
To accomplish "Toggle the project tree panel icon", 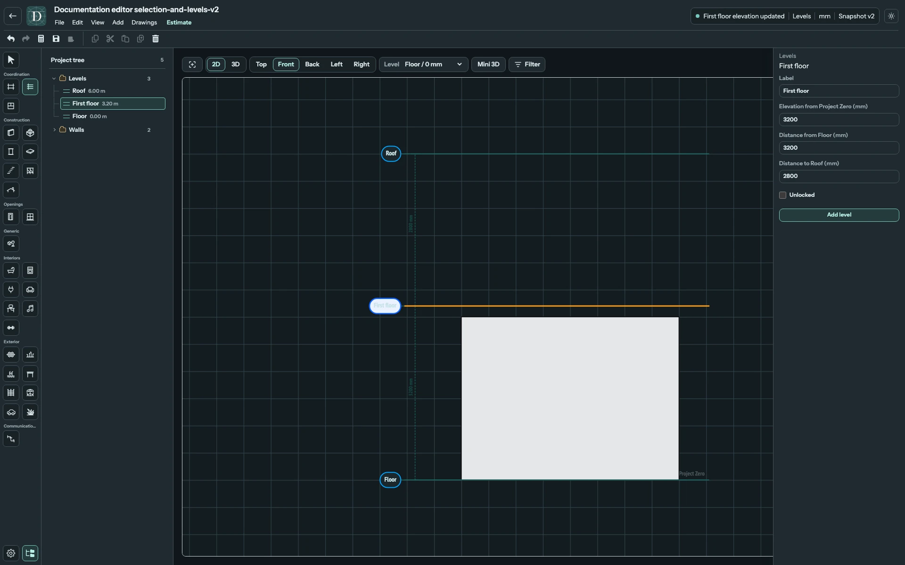I will click(x=30, y=553).
